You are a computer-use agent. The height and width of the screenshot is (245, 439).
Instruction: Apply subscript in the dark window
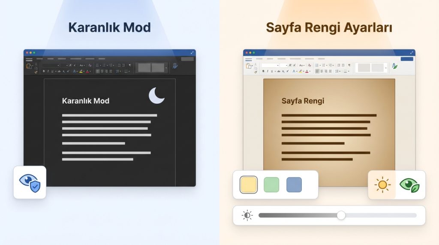coord(64,72)
